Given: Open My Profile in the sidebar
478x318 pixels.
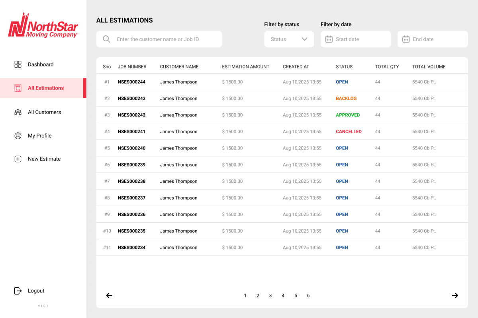Looking at the screenshot, I should (39, 136).
